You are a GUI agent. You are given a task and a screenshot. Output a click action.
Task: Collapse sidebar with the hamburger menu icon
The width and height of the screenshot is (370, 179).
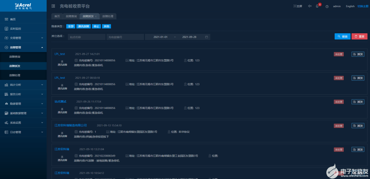[x=53, y=6]
